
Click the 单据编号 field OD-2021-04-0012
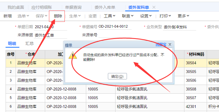tap(115, 26)
